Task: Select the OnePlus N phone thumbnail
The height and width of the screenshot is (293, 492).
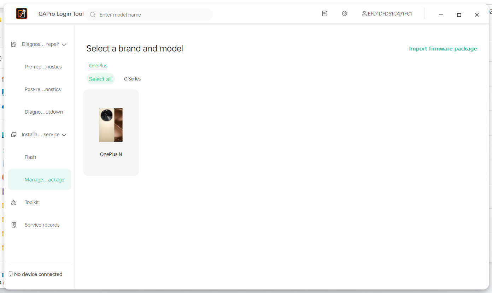Action: pyautogui.click(x=111, y=125)
